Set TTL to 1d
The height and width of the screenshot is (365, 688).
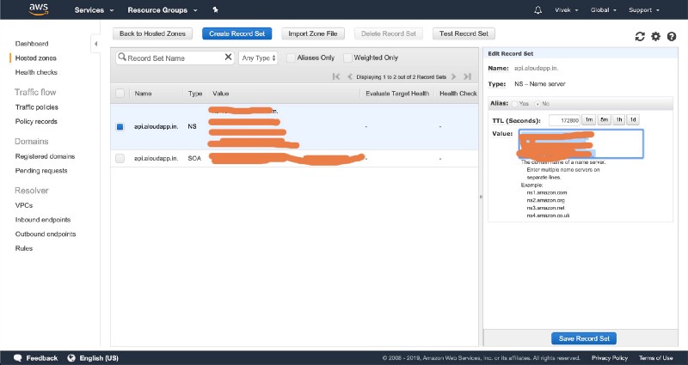[633, 119]
